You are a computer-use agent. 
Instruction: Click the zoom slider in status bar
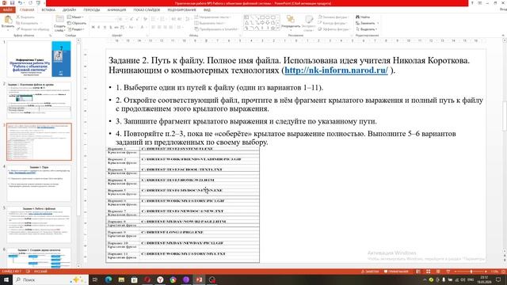[x=471, y=272]
